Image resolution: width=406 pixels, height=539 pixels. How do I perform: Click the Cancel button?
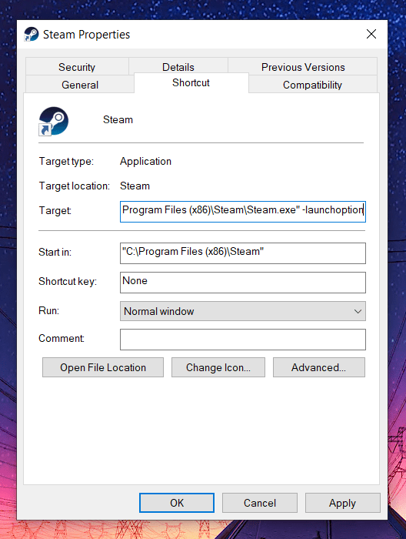point(260,503)
